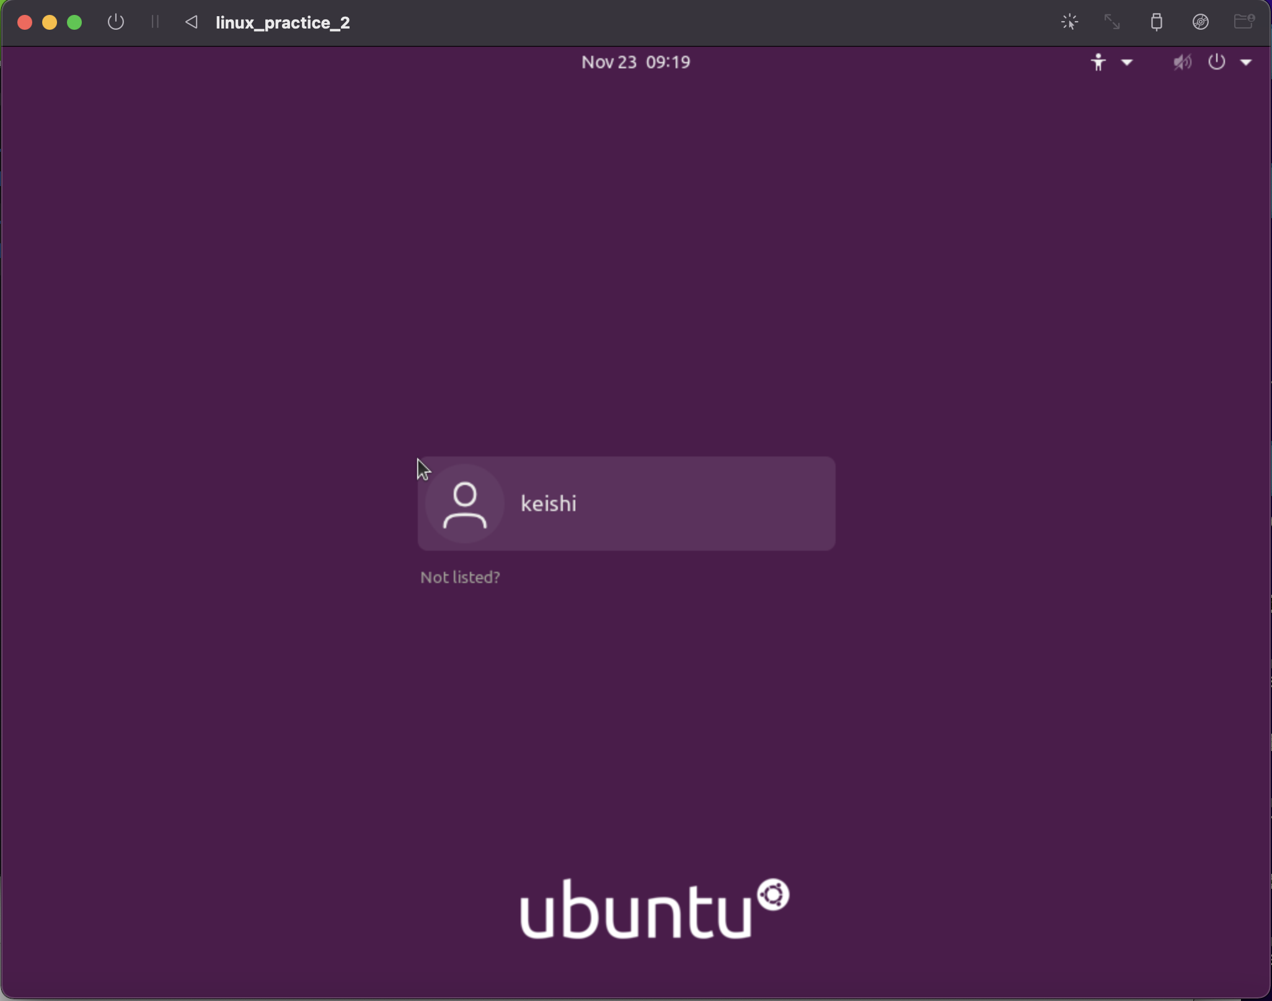Open the drive image disc icon
Viewport: 1272px width, 1001px height.
[1200, 23]
